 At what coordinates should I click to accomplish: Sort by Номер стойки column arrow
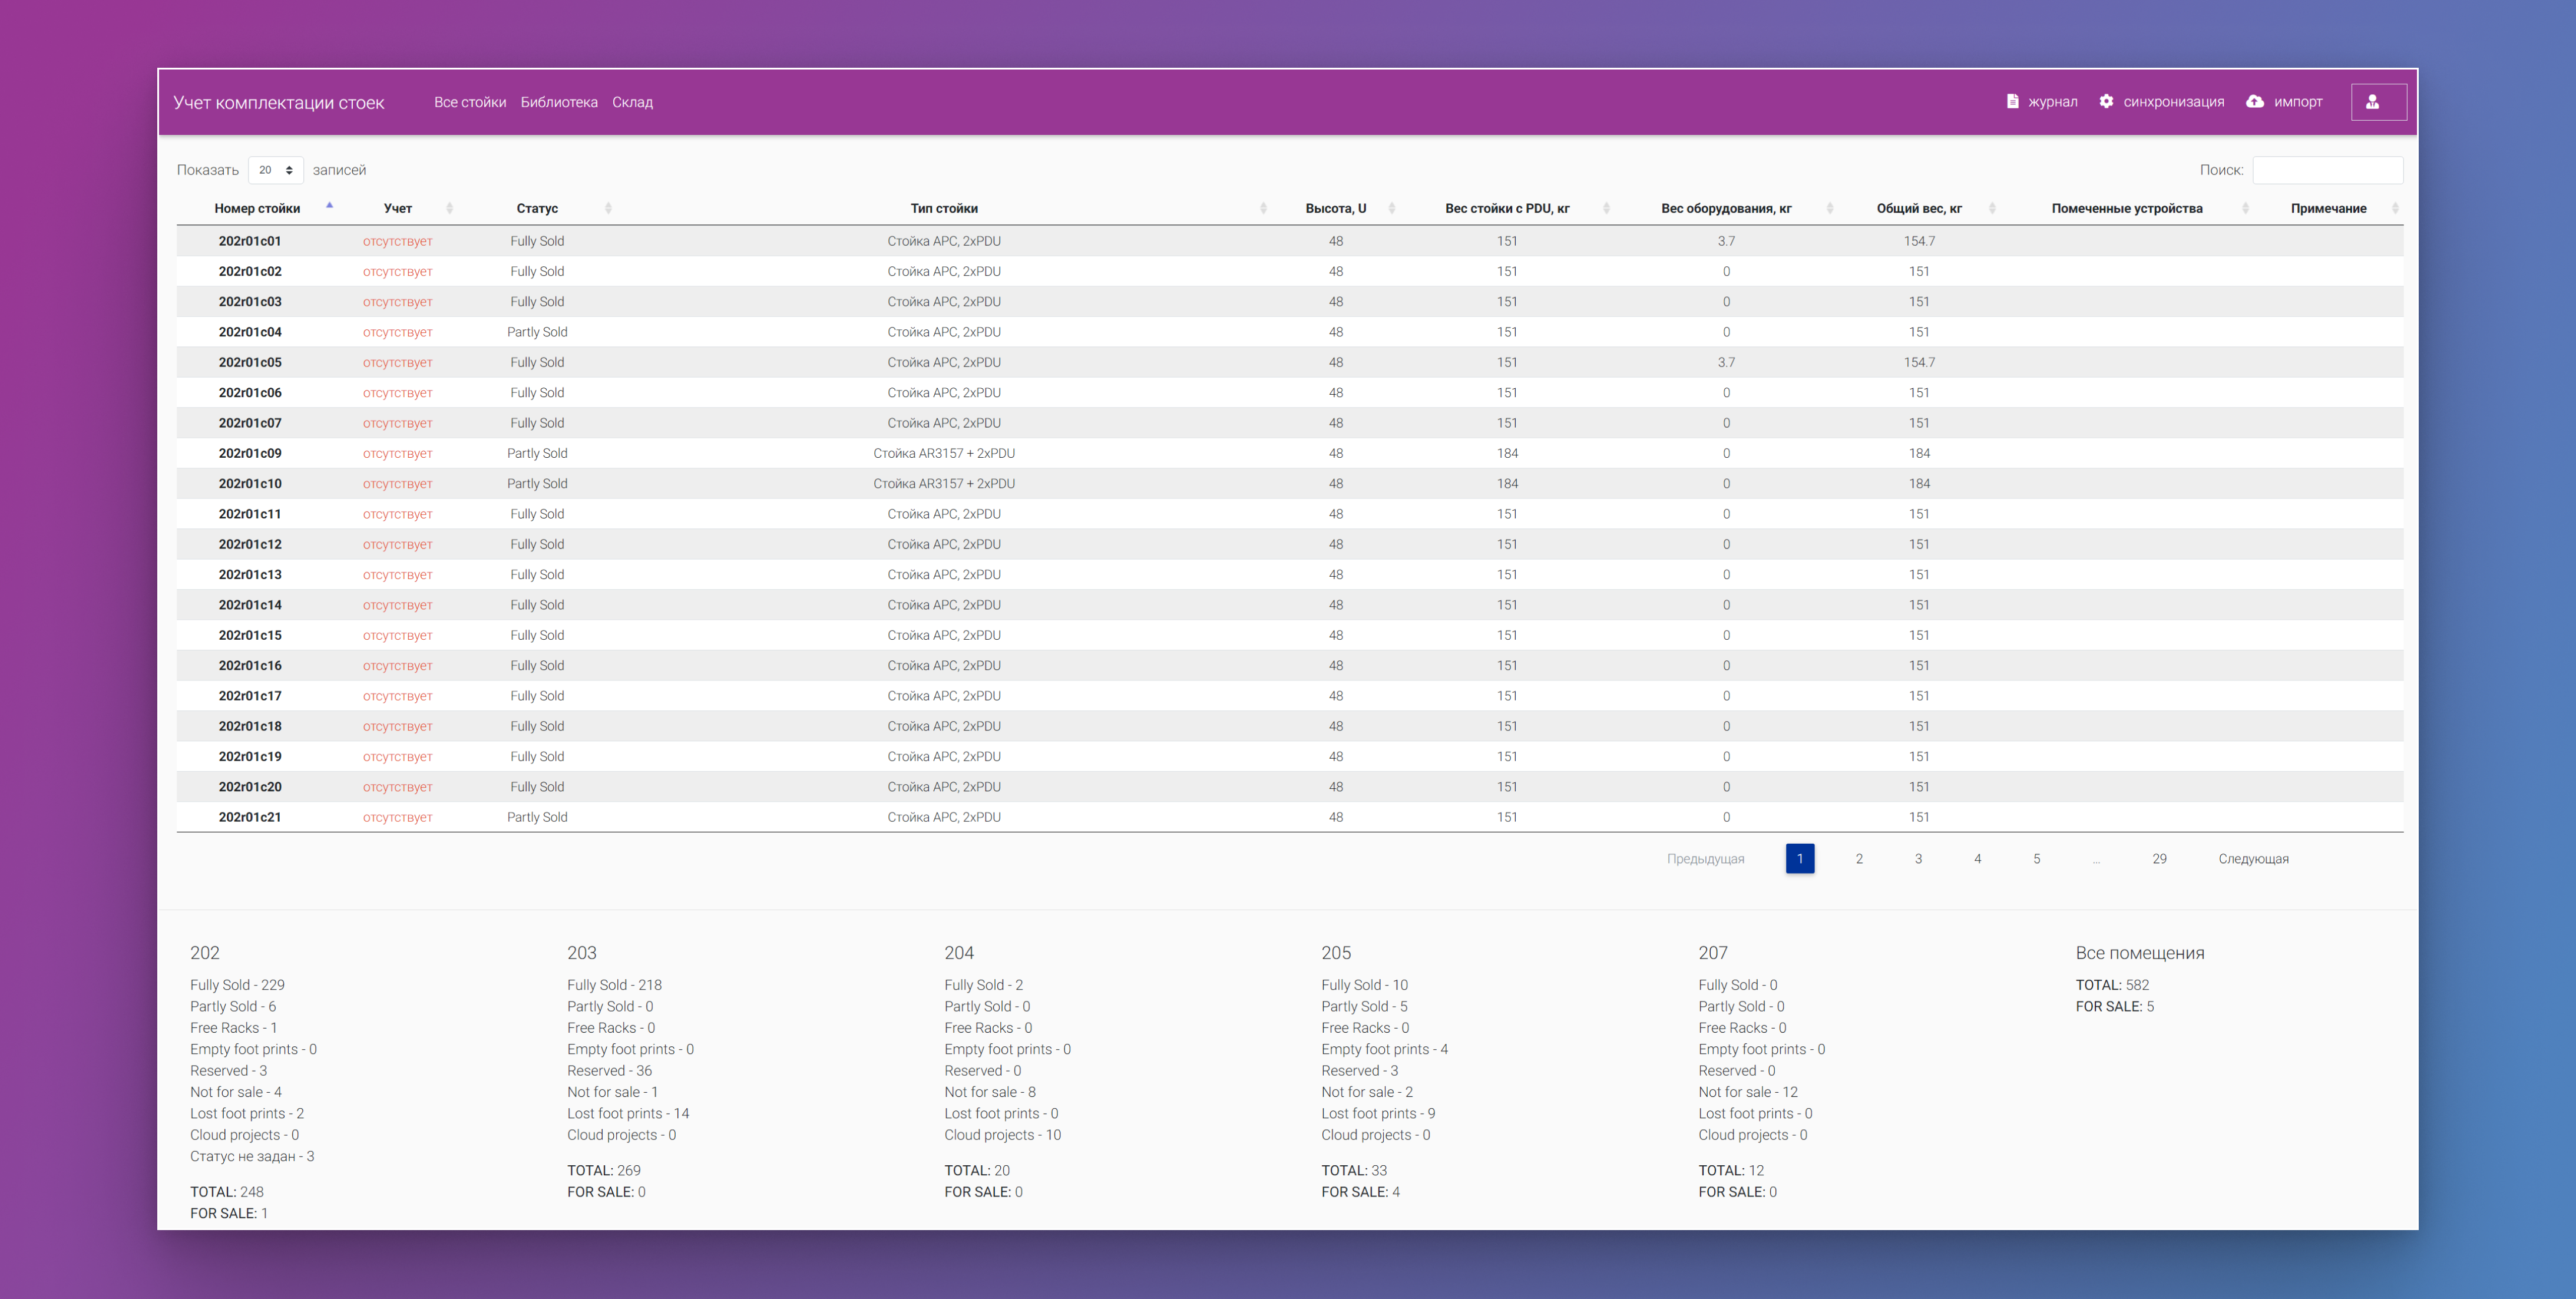tap(329, 207)
